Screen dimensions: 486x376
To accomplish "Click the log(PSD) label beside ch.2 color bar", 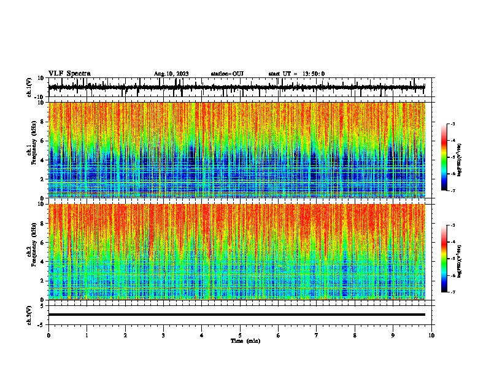I will click(x=459, y=261).
